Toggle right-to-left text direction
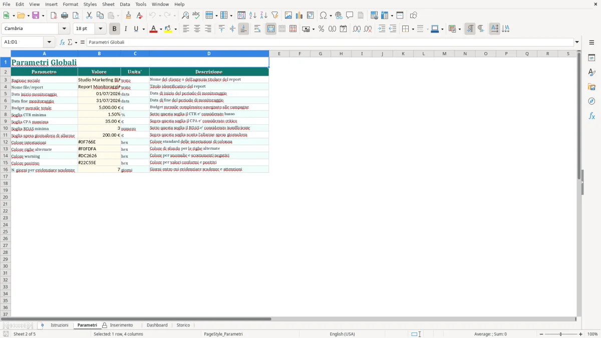The width and height of the screenshot is (601, 338). 481,29
